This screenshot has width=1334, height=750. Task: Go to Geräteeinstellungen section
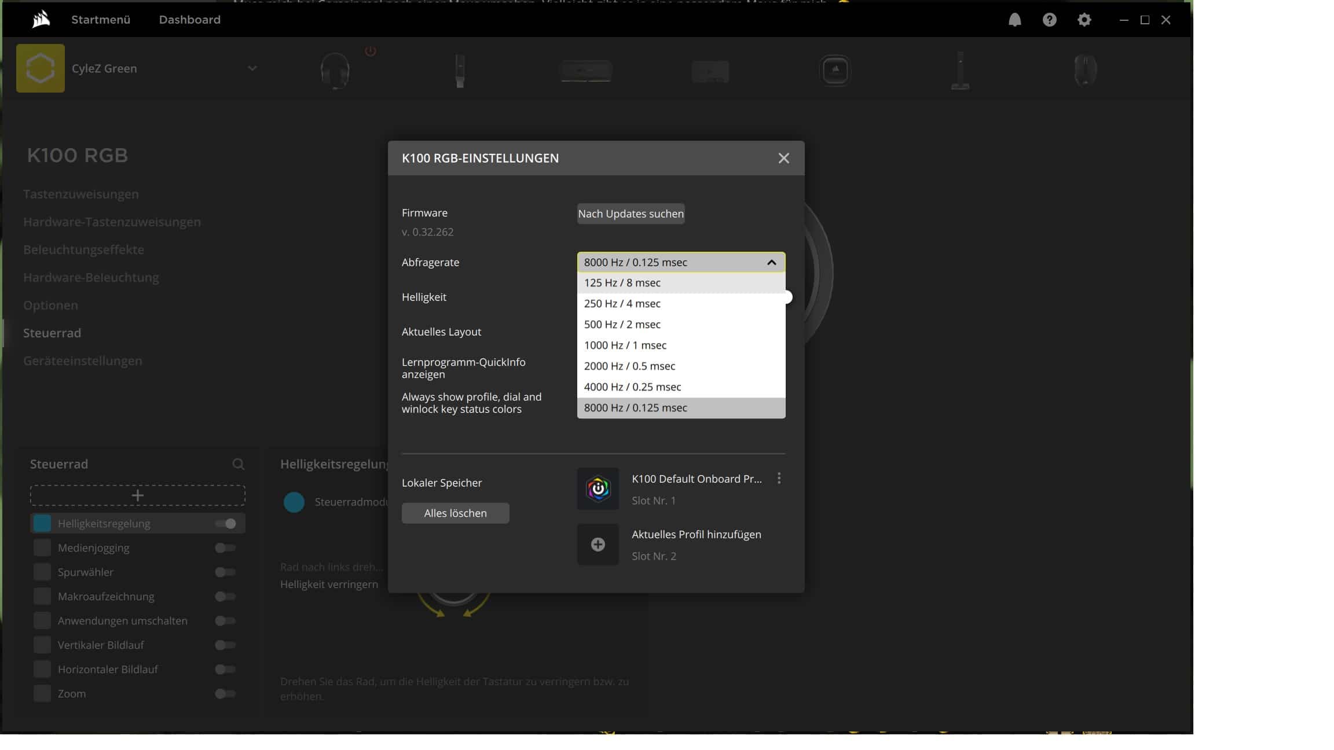(x=82, y=361)
